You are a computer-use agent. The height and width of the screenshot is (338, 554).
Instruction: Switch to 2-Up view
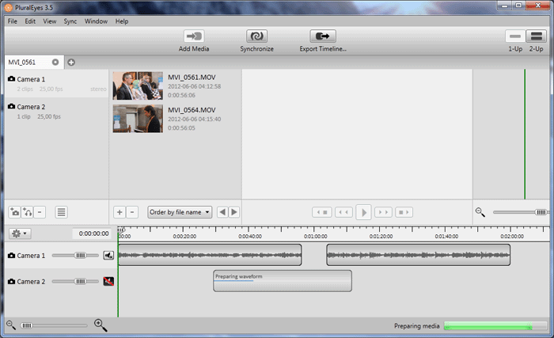(536, 36)
